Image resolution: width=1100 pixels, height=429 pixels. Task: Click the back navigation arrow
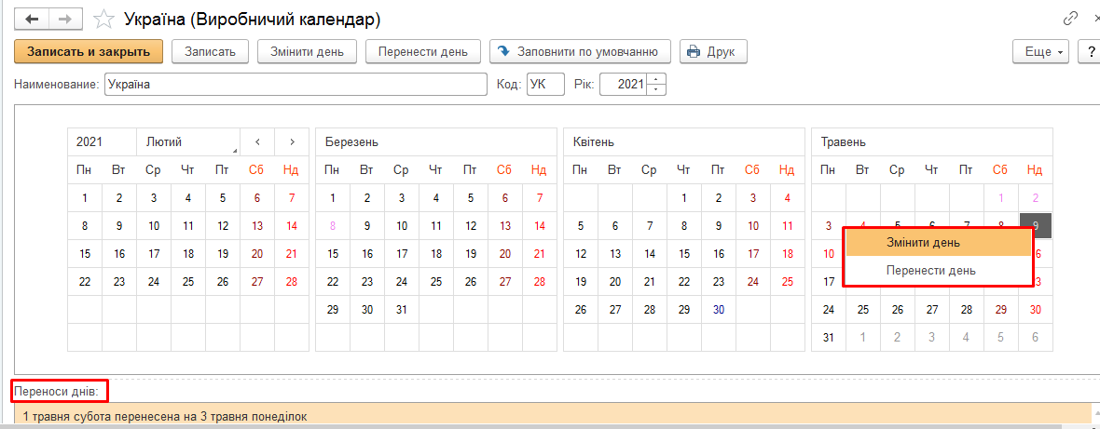(x=32, y=19)
